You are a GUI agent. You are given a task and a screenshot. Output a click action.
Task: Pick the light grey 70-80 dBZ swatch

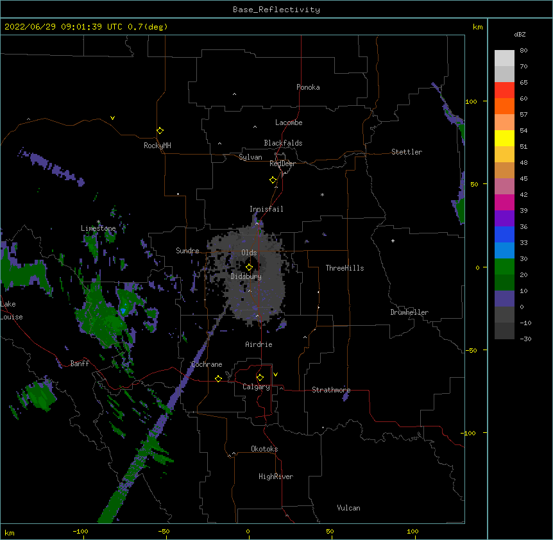[504, 58]
